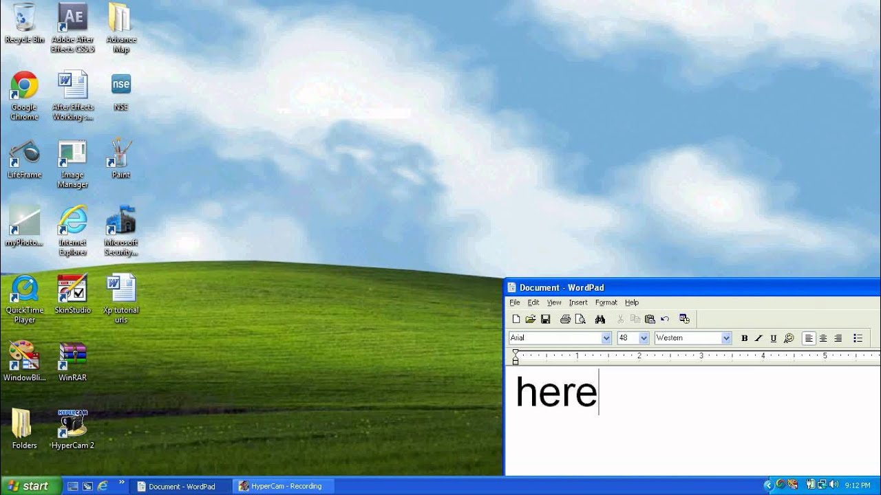This screenshot has width=881, height=495.
Task: Select the Recycle Bin desktop icon
Action: [x=24, y=23]
